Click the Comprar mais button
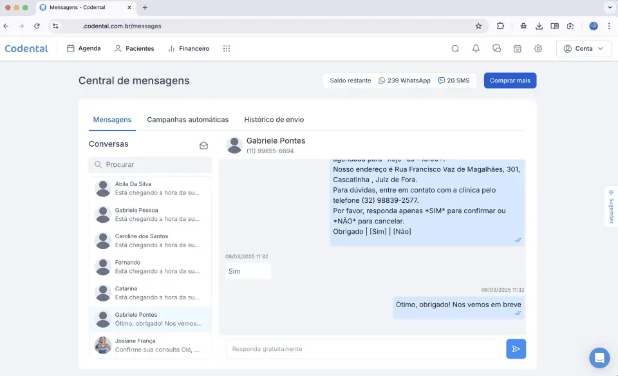This screenshot has width=618, height=376. [510, 80]
